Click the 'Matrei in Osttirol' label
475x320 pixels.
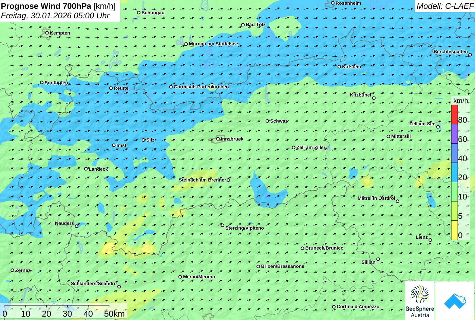click(376, 198)
